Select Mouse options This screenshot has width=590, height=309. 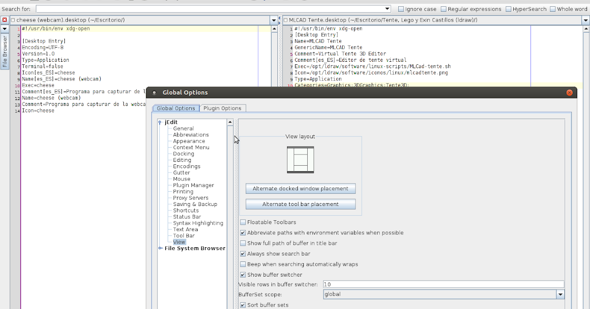click(x=181, y=179)
